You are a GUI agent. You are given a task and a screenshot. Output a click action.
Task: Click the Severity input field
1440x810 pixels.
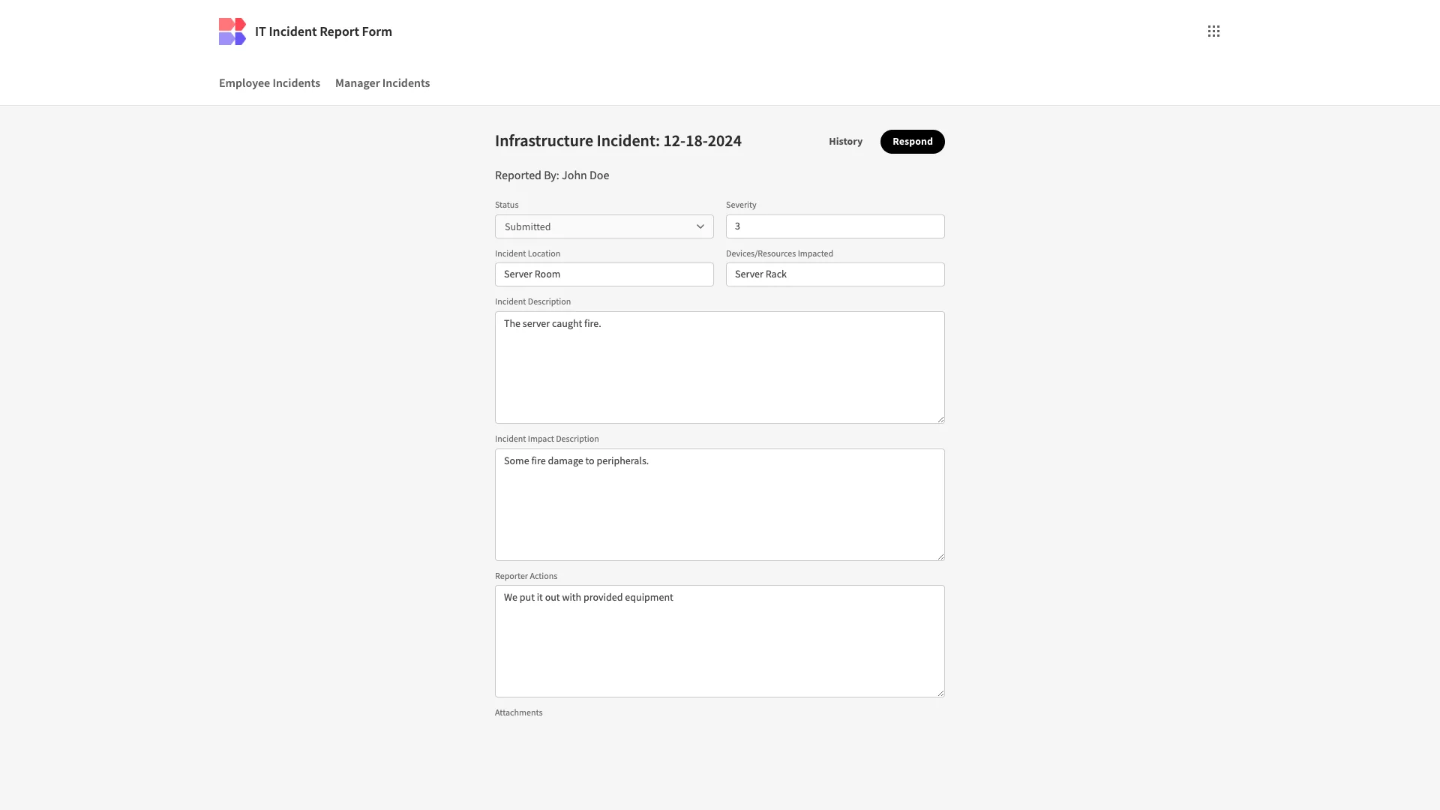tap(835, 226)
